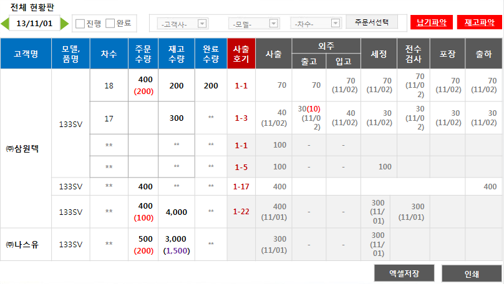
Task: Click the 인쇄 print button
Action: (472, 273)
